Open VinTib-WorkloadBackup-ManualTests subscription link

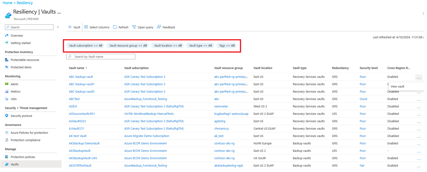pyautogui.click(x=149, y=114)
